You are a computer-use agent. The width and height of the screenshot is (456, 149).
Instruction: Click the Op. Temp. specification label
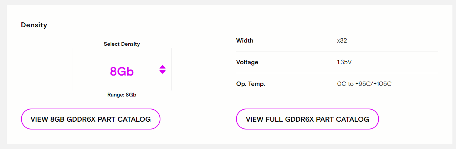pos(251,84)
